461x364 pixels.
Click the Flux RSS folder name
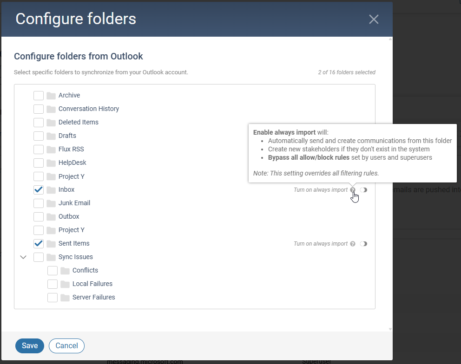71,149
